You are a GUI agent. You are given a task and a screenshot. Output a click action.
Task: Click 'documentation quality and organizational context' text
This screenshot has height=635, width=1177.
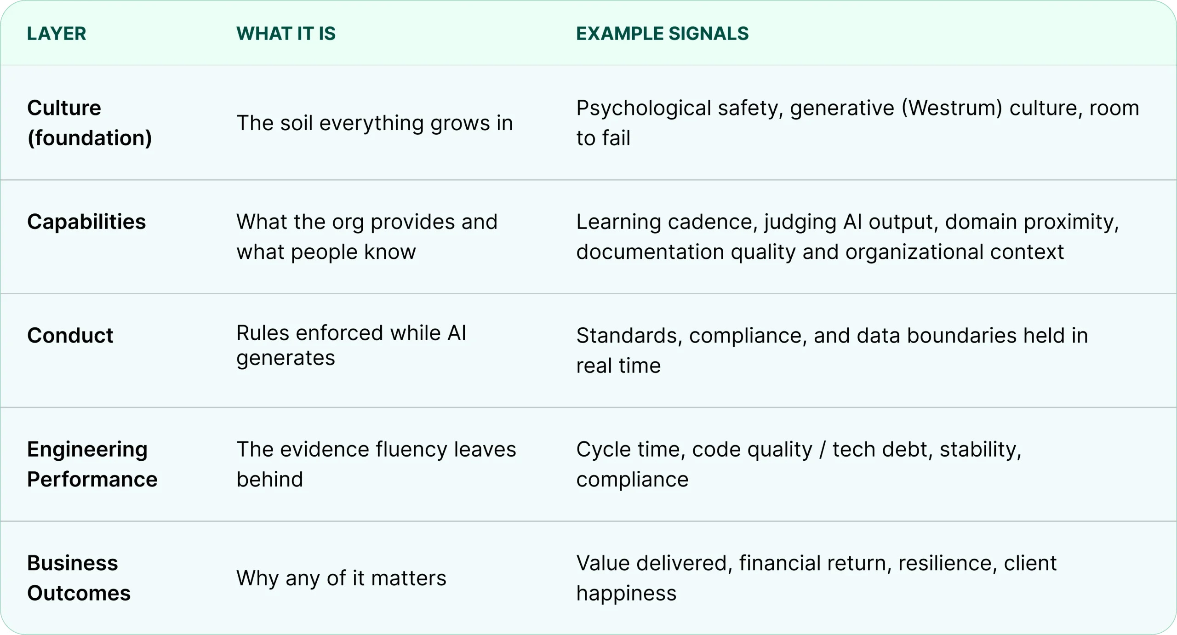[x=820, y=252]
